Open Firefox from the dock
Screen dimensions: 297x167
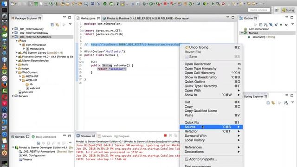4,84
